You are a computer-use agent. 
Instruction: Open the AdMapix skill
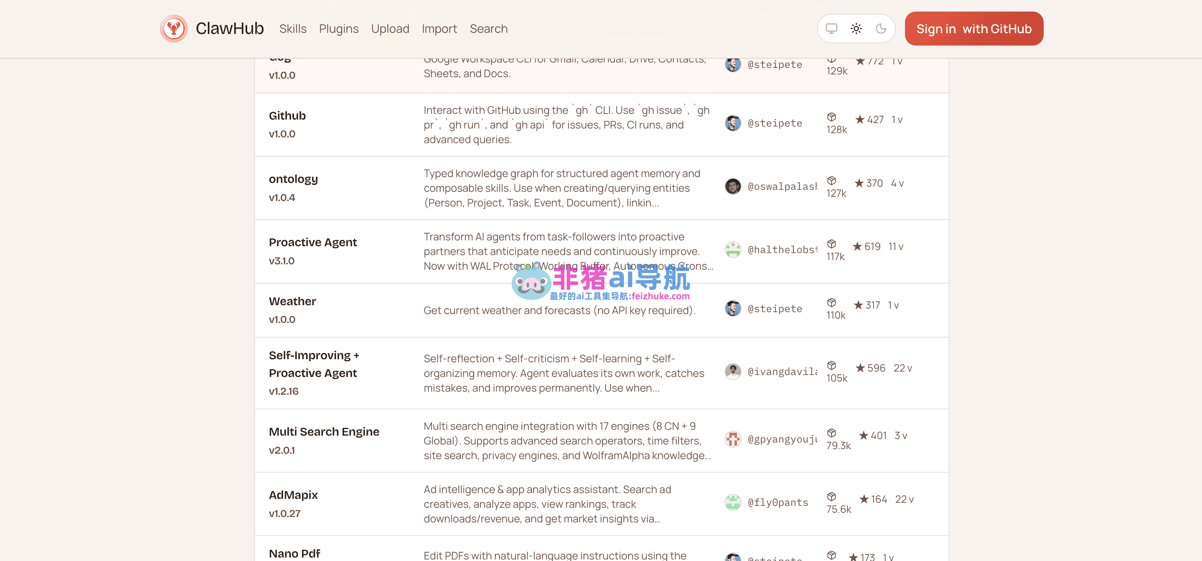[293, 495]
